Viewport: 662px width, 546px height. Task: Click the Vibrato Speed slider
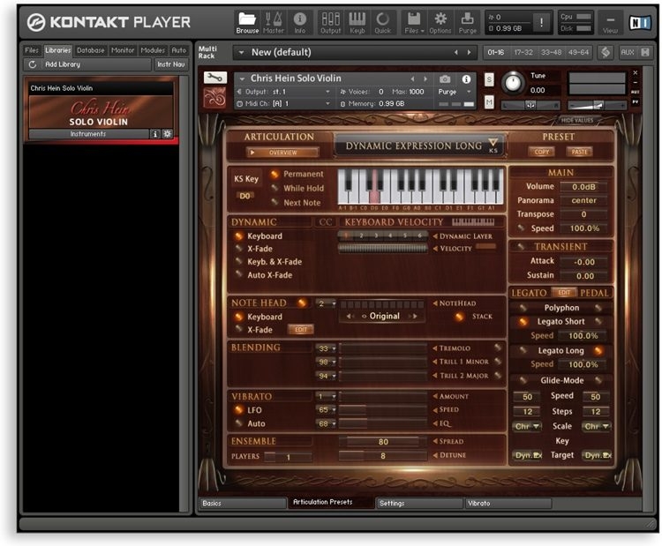coord(383,409)
